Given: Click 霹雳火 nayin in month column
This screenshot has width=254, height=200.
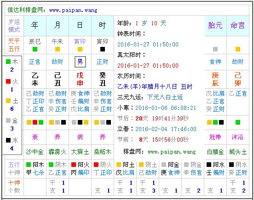Looking at the screenshot, I should coord(58,152).
